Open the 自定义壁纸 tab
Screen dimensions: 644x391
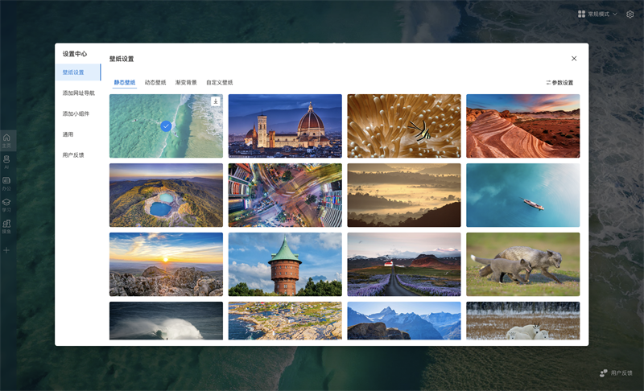219,83
